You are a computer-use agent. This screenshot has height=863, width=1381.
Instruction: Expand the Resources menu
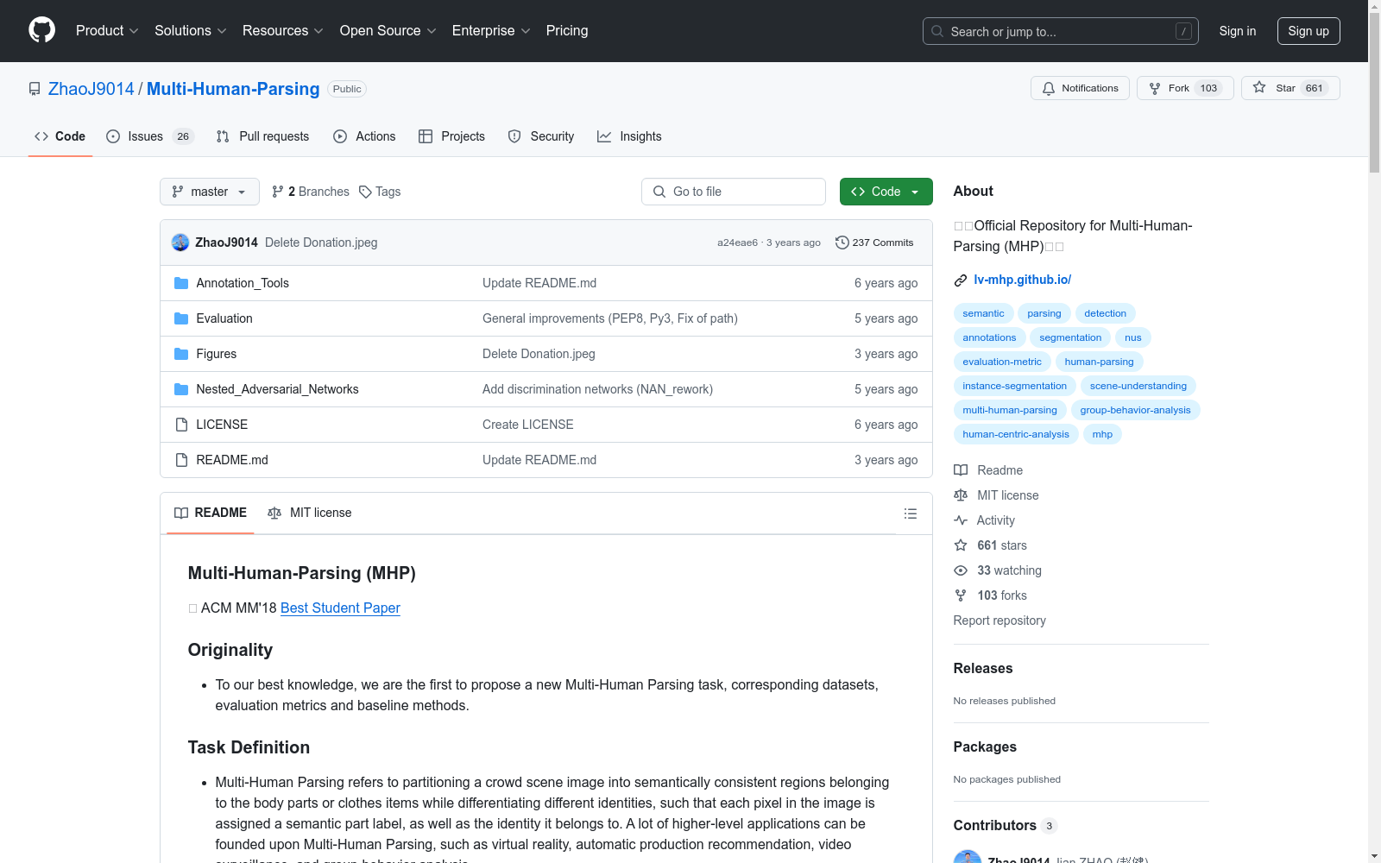pos(283,30)
